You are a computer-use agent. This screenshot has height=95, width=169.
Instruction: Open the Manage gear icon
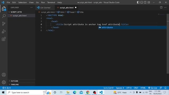(x=4, y=82)
